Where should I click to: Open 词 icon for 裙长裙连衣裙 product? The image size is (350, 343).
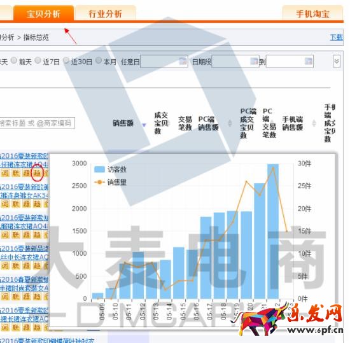[5, 327]
